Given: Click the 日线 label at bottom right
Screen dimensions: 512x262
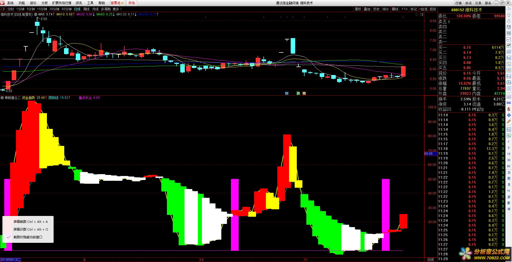Looking at the screenshot, I should [430, 260].
